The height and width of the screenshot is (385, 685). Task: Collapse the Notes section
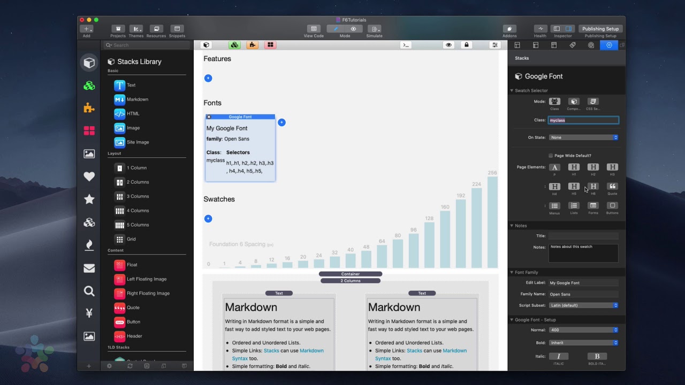pos(512,226)
